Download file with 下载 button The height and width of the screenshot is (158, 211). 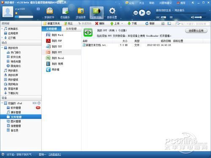click(x=132, y=24)
